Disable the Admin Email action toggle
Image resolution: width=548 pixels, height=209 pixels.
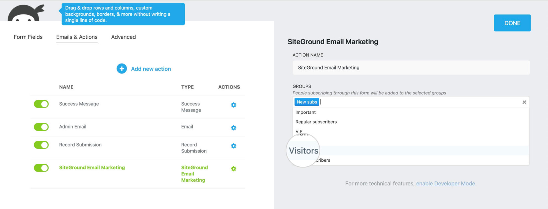pos(41,127)
